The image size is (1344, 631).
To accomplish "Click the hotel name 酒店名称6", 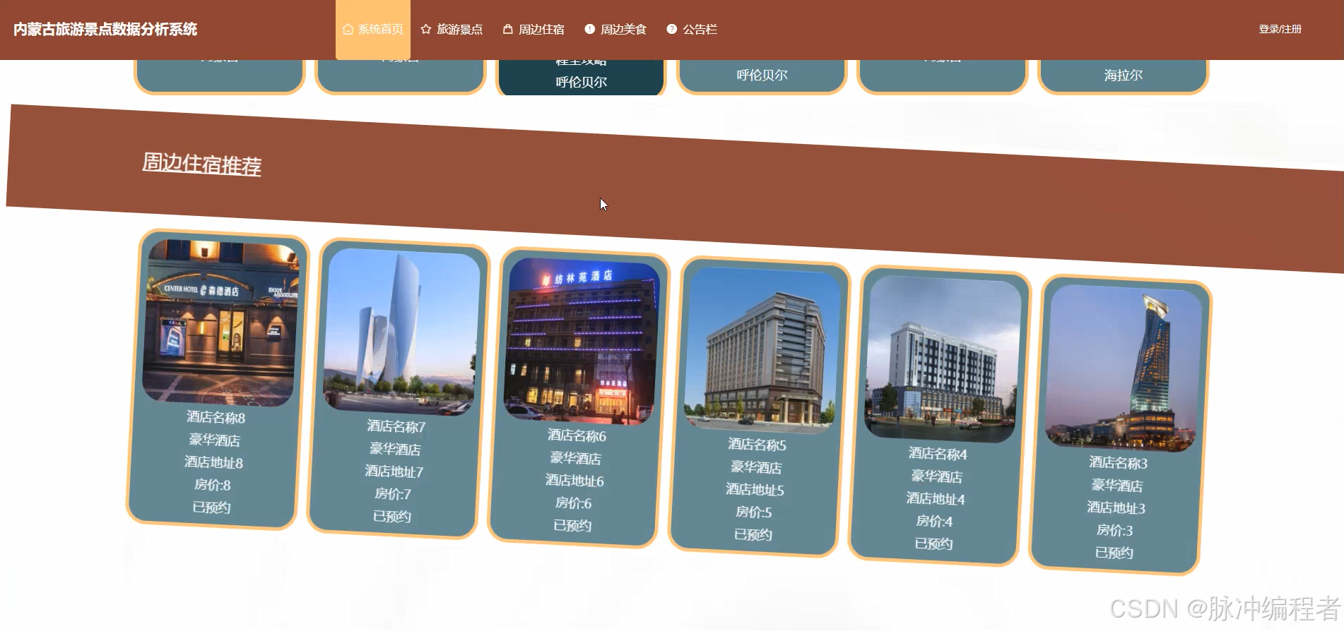I will pos(577,435).
